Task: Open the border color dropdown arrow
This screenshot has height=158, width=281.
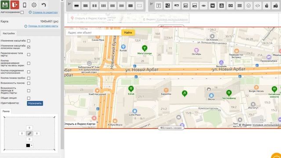Action: pyautogui.click(x=32, y=145)
